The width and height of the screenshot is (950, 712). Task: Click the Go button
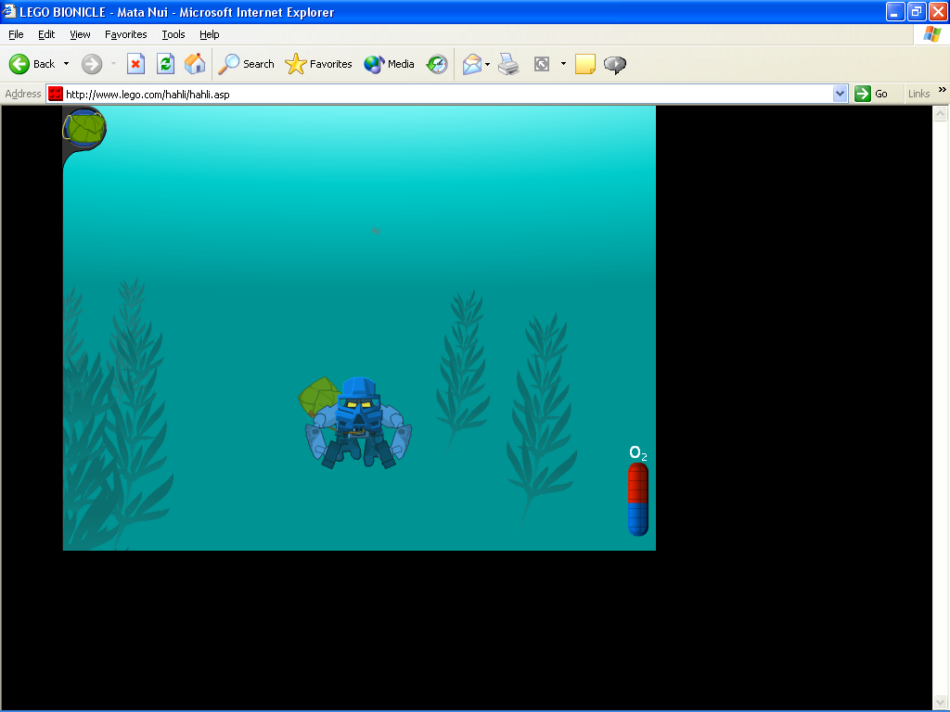click(871, 94)
